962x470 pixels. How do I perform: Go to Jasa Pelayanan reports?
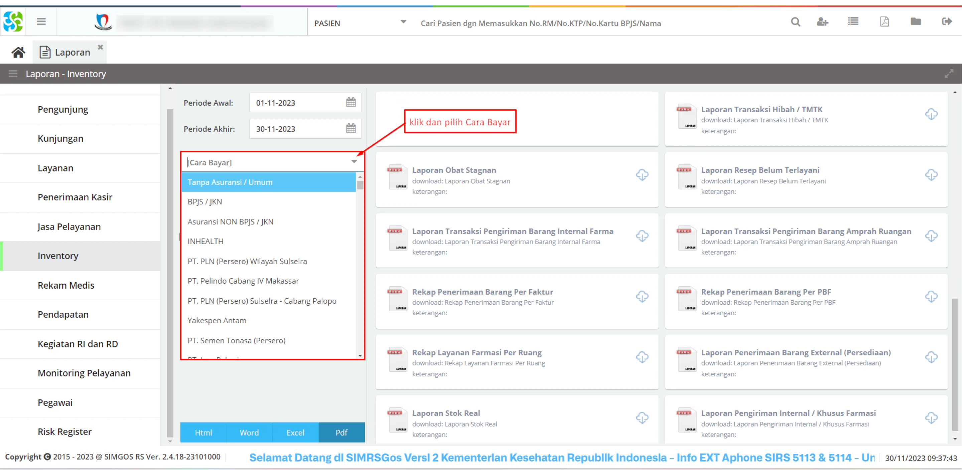pyautogui.click(x=80, y=226)
